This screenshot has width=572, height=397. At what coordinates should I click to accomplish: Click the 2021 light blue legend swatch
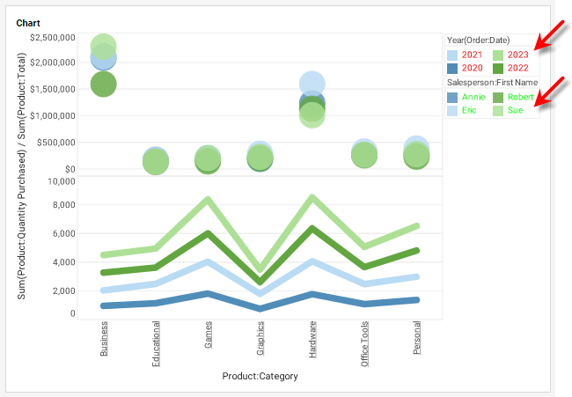452,55
